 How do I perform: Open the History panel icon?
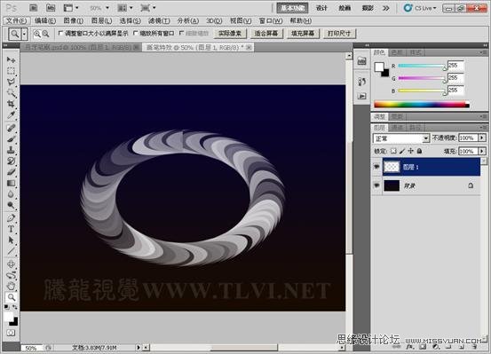(361, 82)
